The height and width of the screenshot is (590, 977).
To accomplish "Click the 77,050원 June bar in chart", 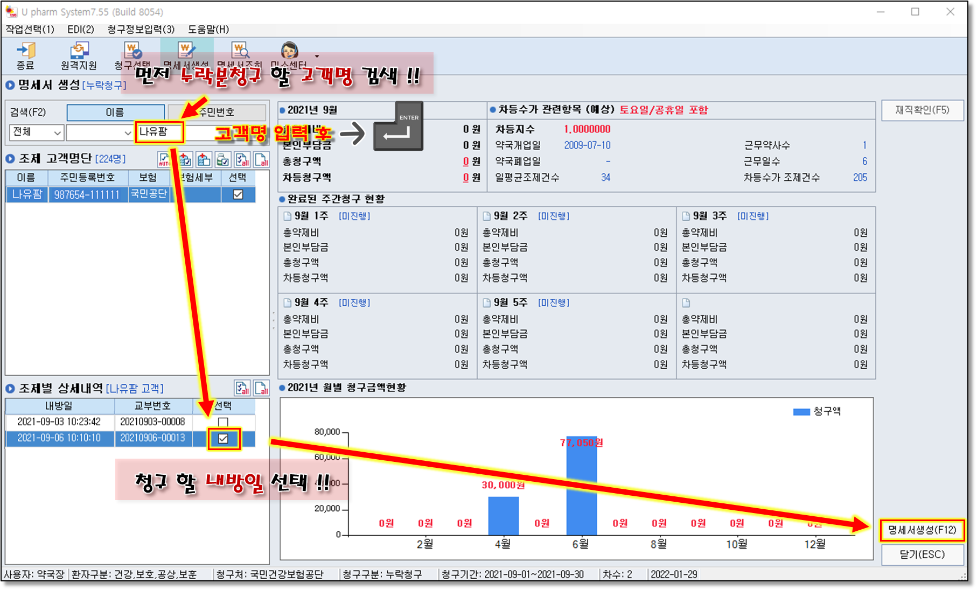I will click(581, 484).
